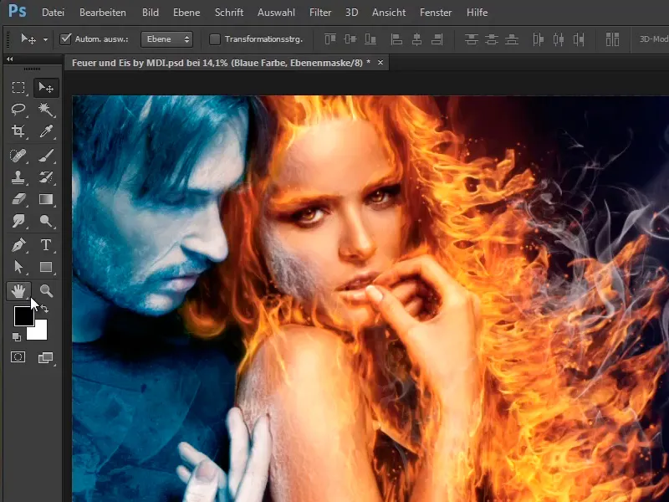
Task: Toggle Quick Mask mode
Action: coord(18,357)
